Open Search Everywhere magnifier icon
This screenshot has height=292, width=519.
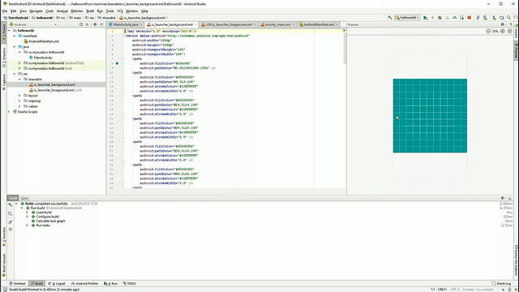coord(508,18)
